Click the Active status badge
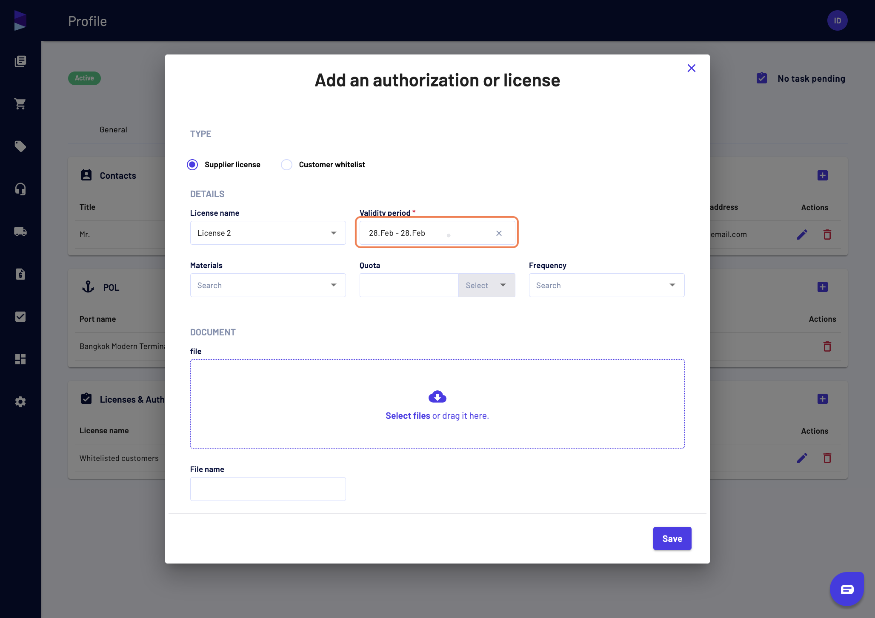 [84, 78]
